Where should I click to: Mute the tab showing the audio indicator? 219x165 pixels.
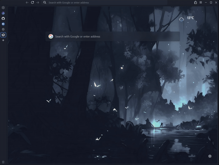(3, 24)
